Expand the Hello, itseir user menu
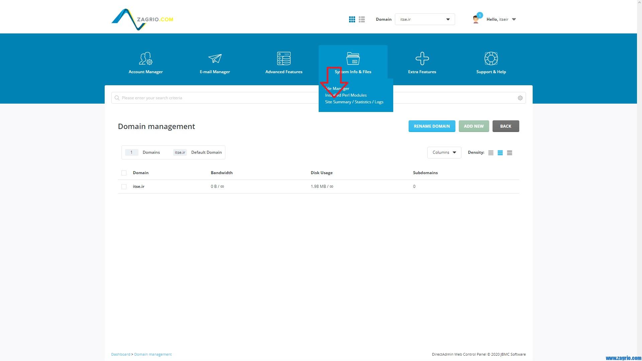The width and height of the screenshot is (642, 361). tap(501, 19)
